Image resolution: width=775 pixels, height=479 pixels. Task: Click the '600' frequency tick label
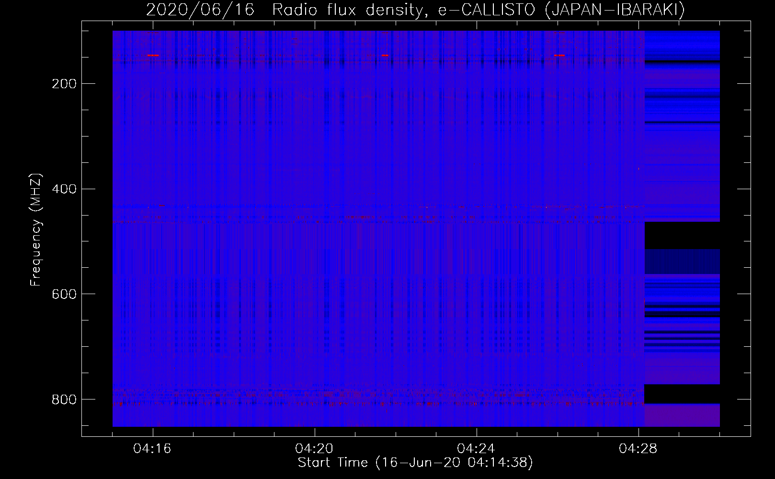pos(64,294)
